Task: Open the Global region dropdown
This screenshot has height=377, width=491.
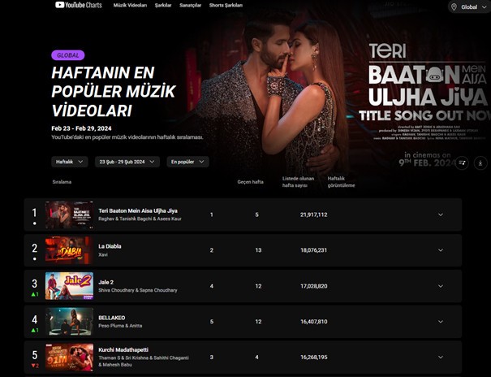Action: [x=470, y=6]
